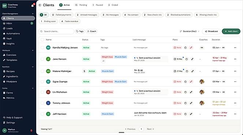Select Malene Malmkjær's row checkbox
The width and height of the screenshot is (243, 135).
tap(42, 71)
